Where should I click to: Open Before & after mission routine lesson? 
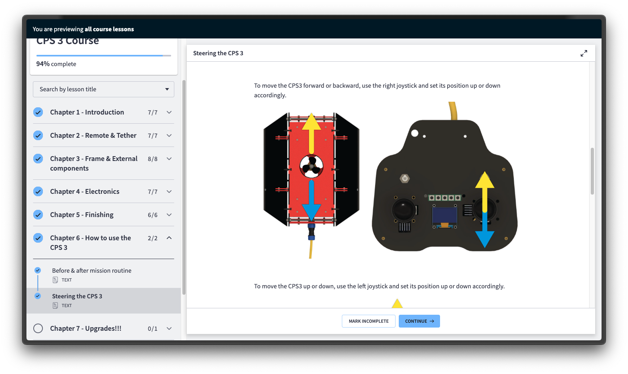coord(92,271)
